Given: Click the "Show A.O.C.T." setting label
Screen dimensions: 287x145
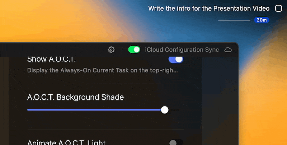Looking at the screenshot, I should (51, 59).
